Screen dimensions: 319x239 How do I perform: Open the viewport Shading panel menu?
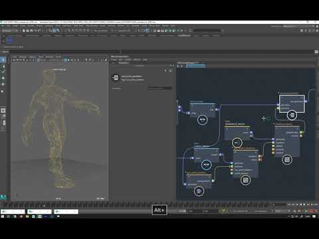(23, 57)
